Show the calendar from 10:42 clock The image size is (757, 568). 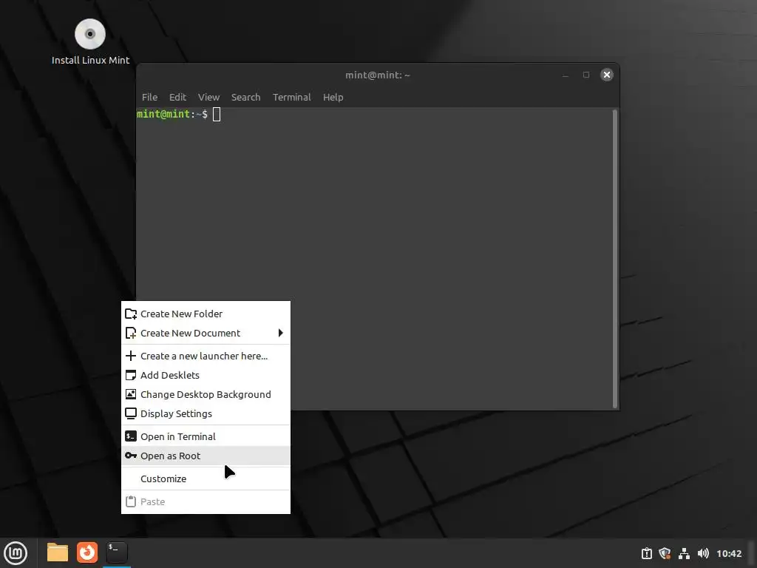(729, 553)
